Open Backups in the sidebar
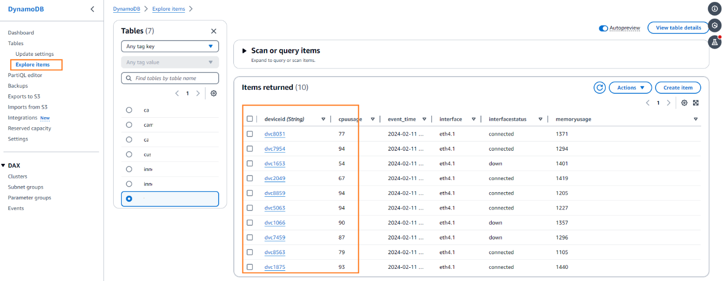The height and width of the screenshot is (281, 725). tap(18, 86)
